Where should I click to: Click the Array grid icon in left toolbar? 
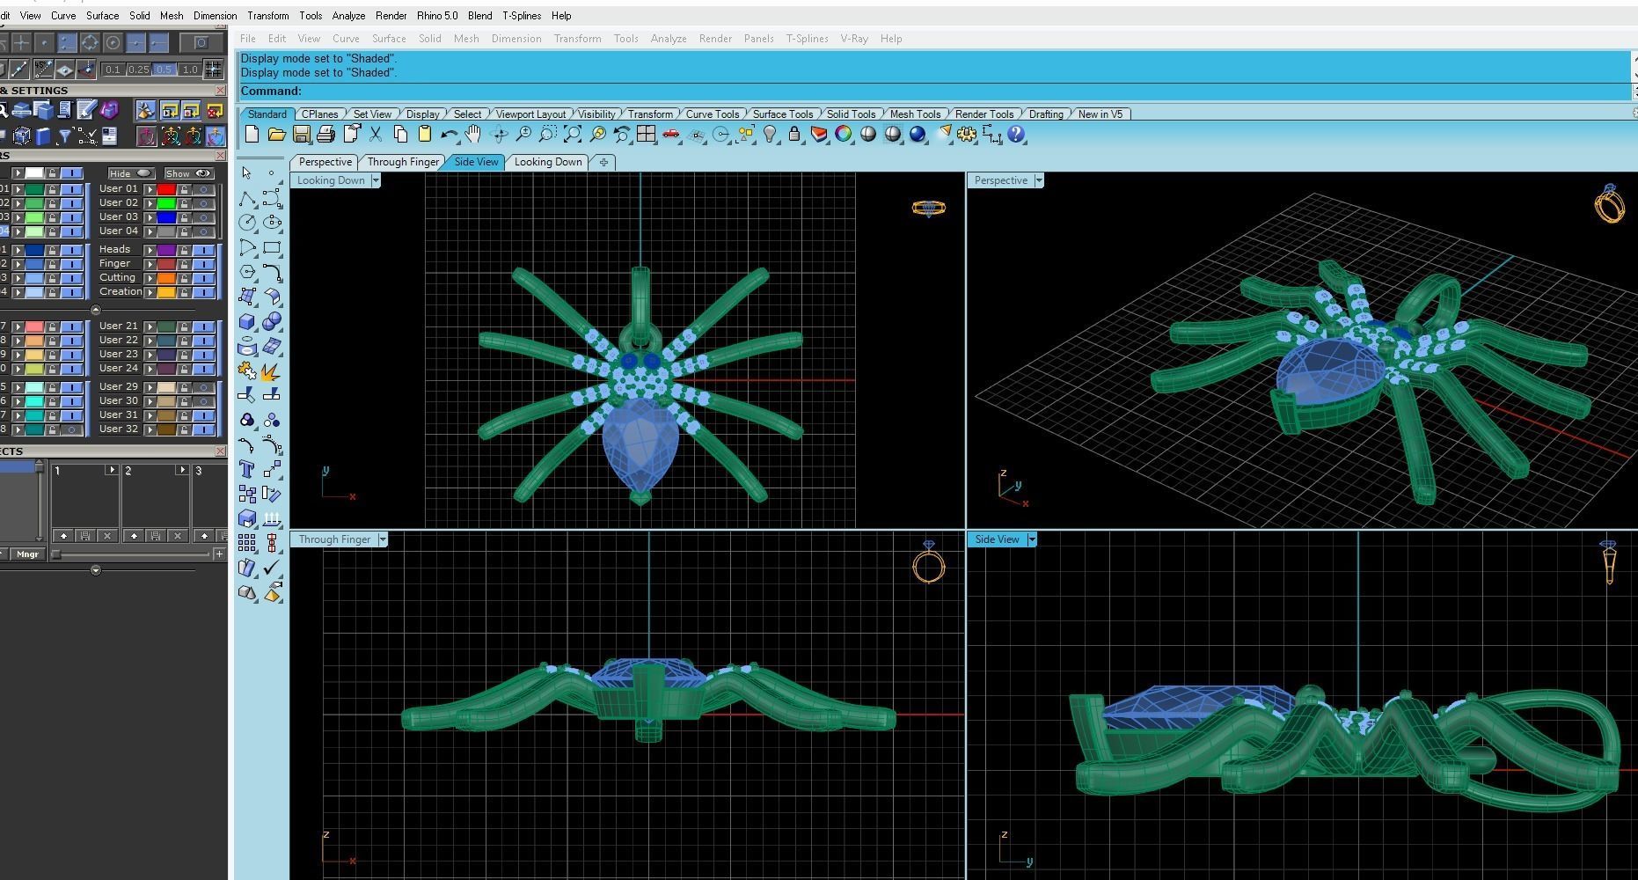tap(247, 543)
